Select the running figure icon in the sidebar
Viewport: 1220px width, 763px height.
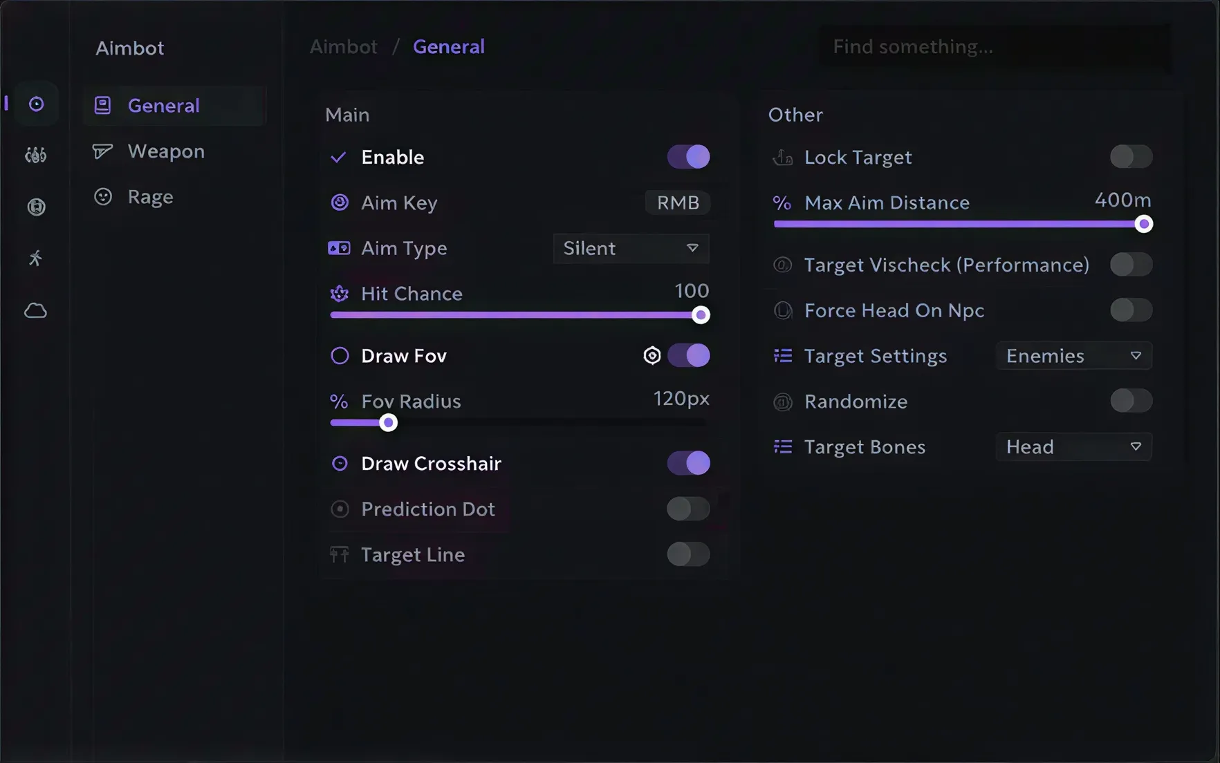[x=35, y=258]
